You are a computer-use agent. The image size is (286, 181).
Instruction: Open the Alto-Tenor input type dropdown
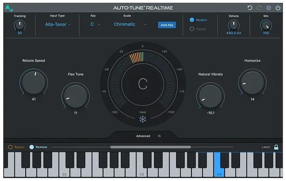58,24
